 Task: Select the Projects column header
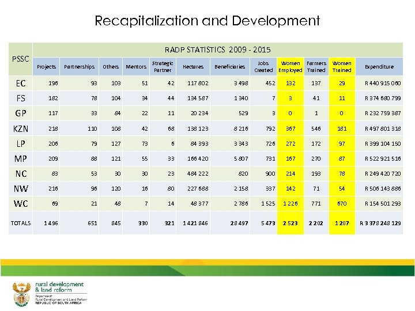[46, 67]
